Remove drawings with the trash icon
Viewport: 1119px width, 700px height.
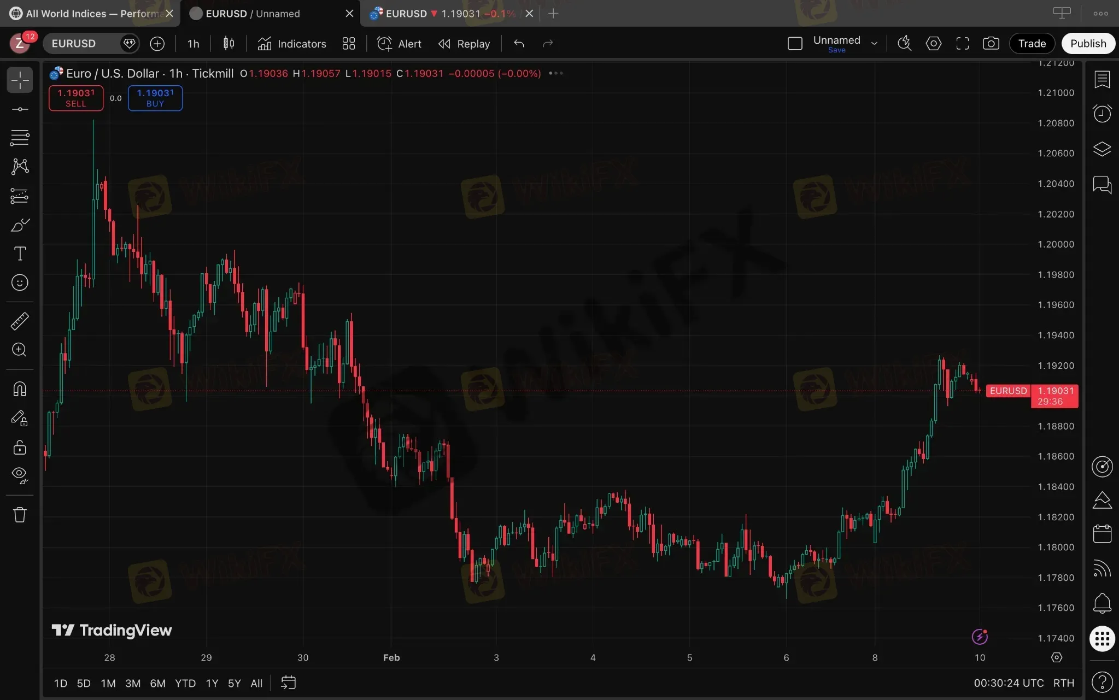(x=20, y=514)
